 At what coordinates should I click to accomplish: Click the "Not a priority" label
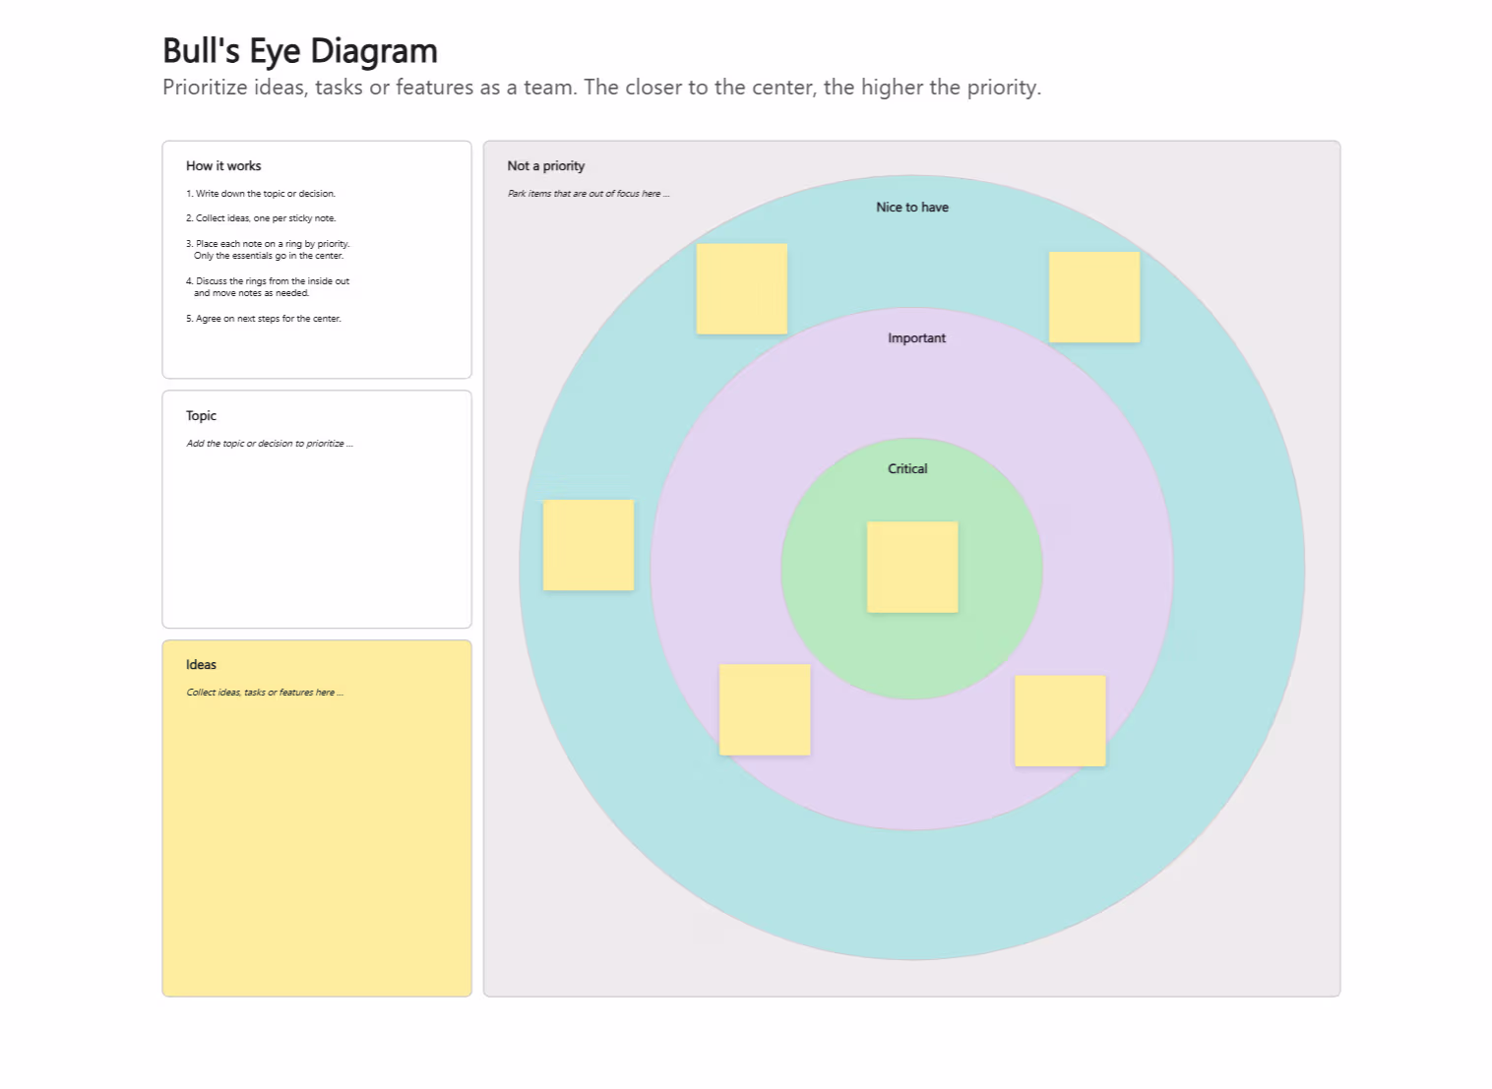546,166
